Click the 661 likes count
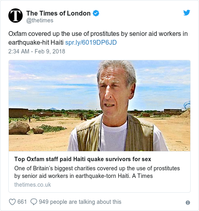The image size is (199, 211). coord(22,202)
